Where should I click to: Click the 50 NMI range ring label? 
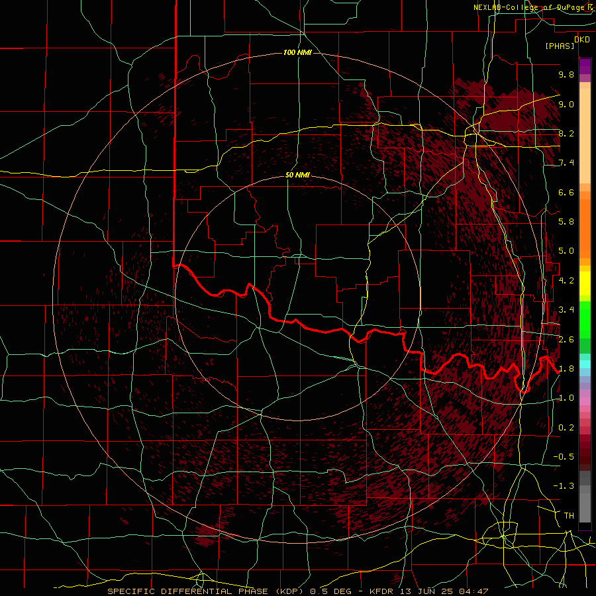[297, 175]
